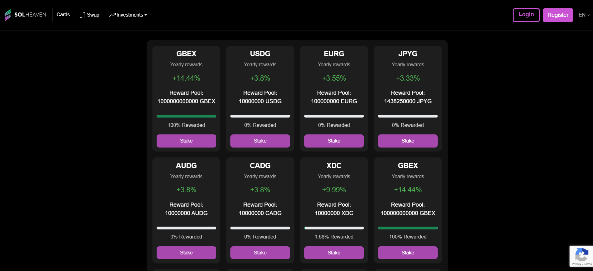Click the XDC 1.68% progress bar

click(334, 228)
